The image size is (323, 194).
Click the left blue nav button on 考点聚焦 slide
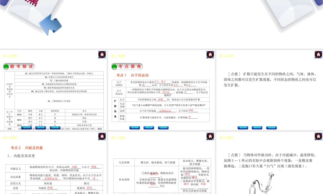pos(134,128)
